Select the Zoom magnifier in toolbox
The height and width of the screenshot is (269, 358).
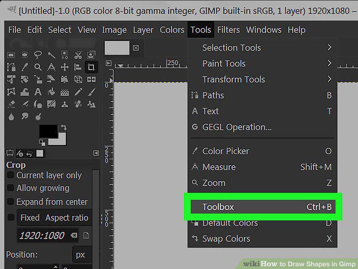pos(38,67)
